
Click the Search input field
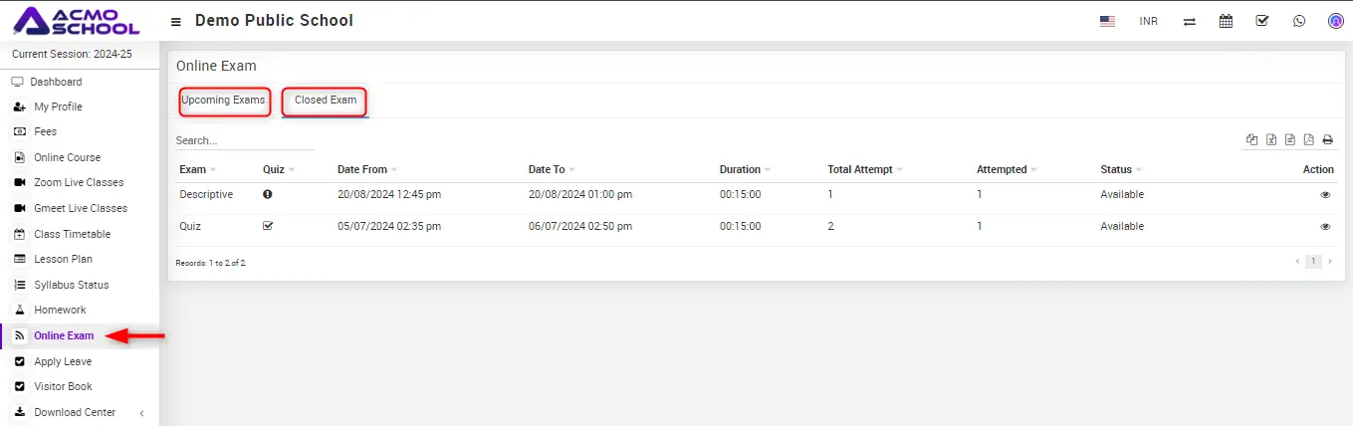(x=244, y=141)
